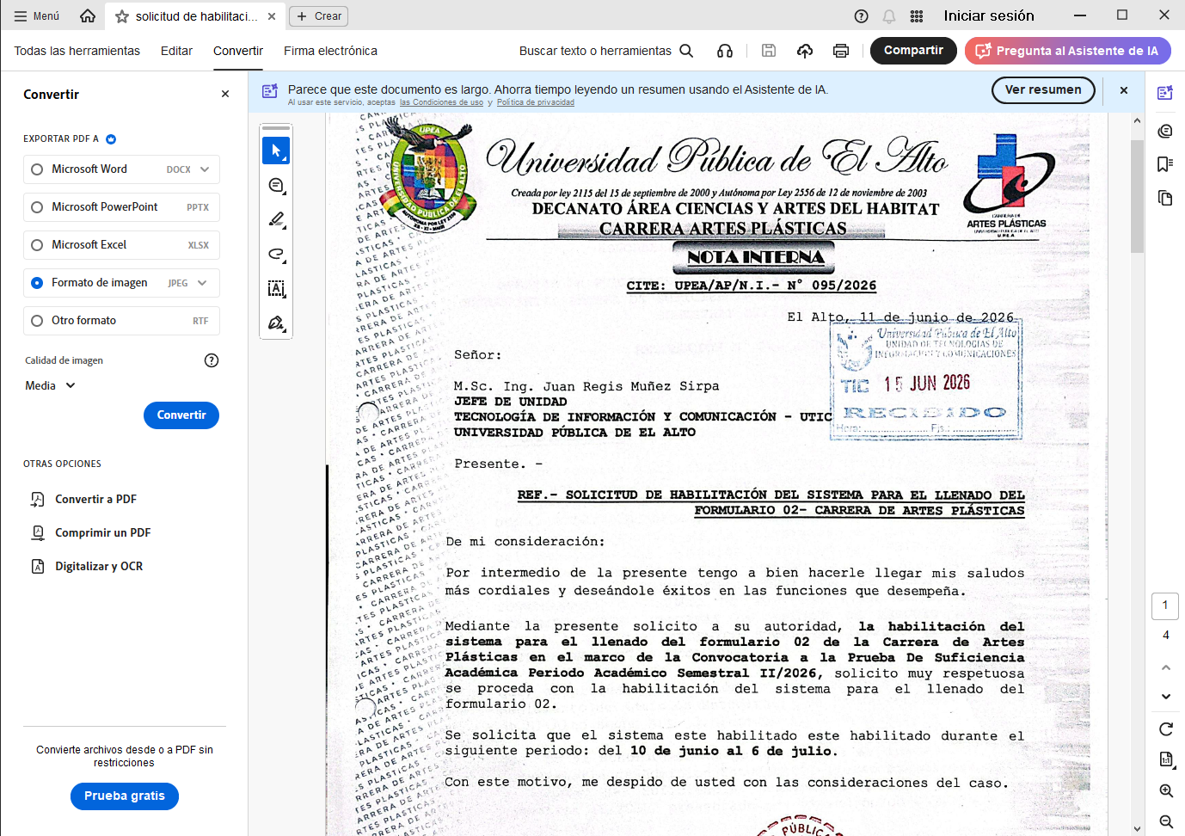The image size is (1185, 836).
Task: Rotate the page with rotate icon
Action: 1166,729
